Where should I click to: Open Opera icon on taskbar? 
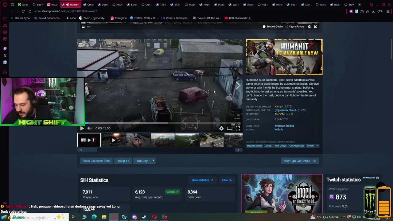[154, 217]
